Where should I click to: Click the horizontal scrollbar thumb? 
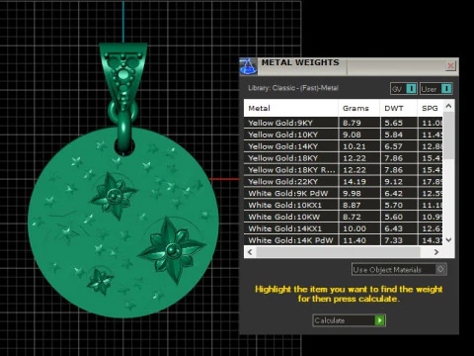(338, 252)
